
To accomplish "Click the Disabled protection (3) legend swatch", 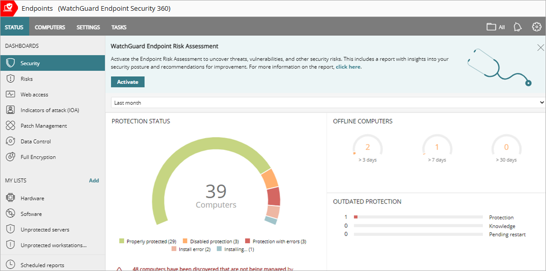I will 185,241.
